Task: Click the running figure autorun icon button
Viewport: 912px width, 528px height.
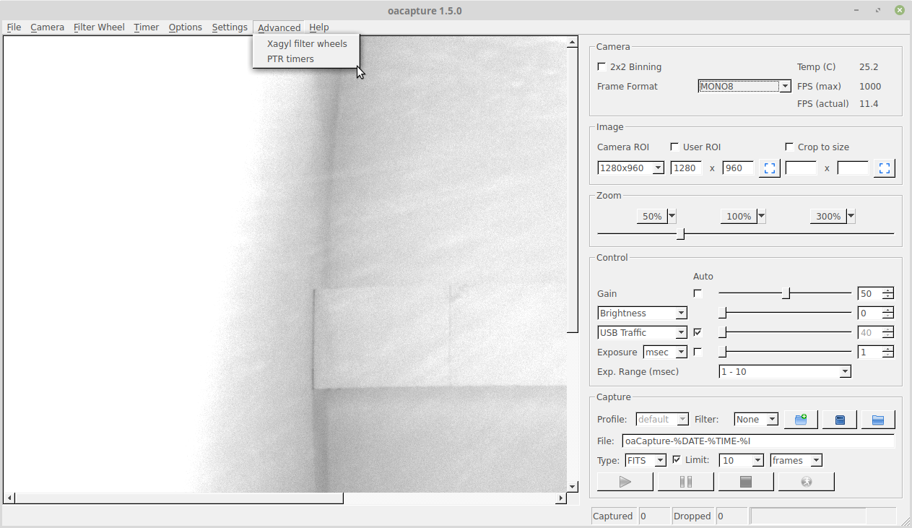Action: click(x=806, y=482)
